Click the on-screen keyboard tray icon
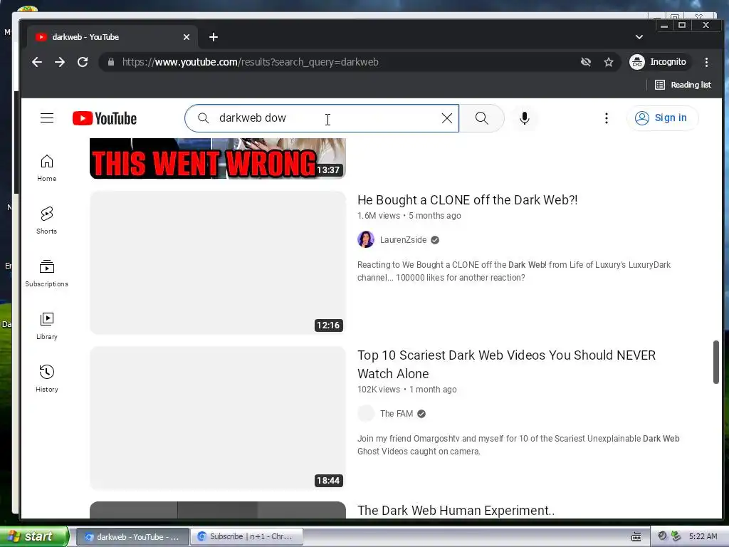729x547 pixels. pos(636,537)
